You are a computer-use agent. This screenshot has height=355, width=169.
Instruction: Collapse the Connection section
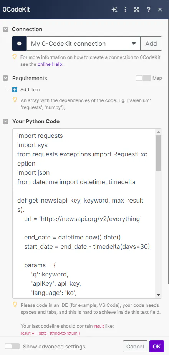click(5, 29)
